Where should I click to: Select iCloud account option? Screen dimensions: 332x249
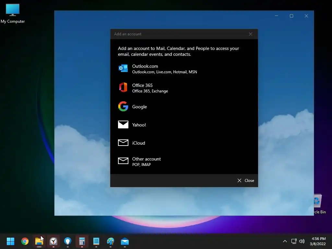184,143
